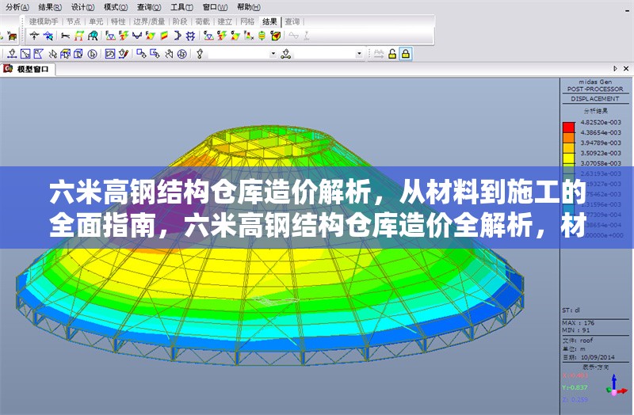Click the right-pointing arrow beside the window close button
The width and height of the screenshot is (634, 415).
coord(616,69)
